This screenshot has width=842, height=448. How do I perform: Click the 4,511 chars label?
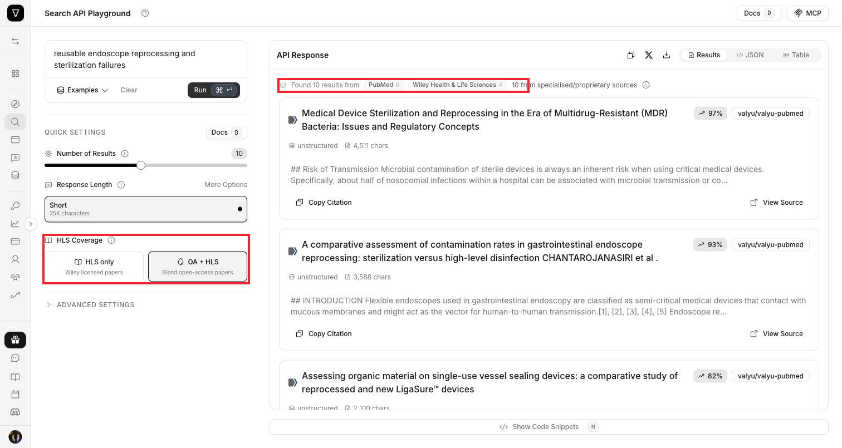tap(366, 146)
